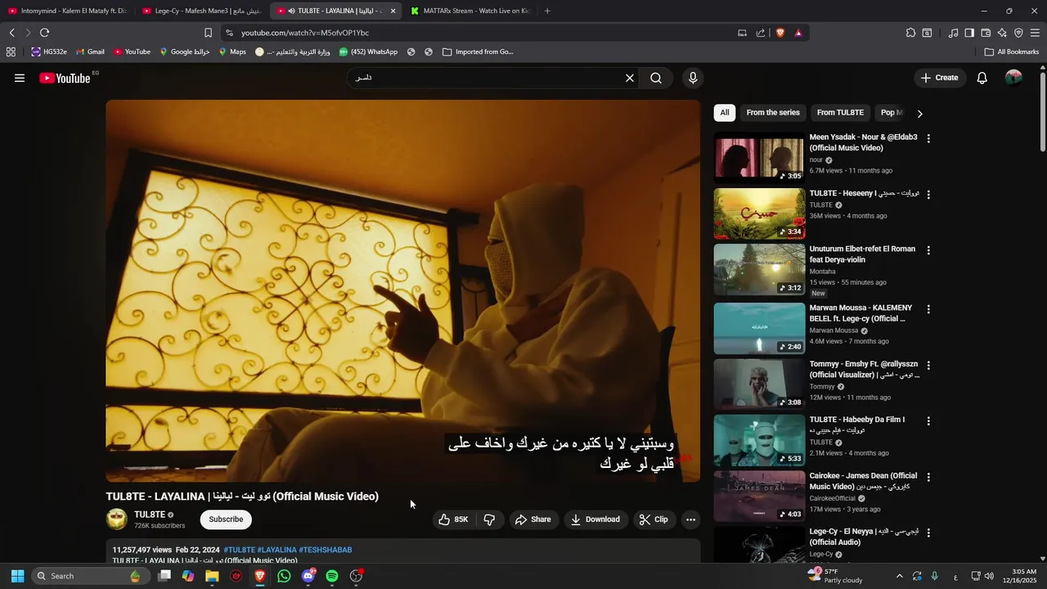Clear the YouTube search box text
The height and width of the screenshot is (589, 1047).
[630, 79]
